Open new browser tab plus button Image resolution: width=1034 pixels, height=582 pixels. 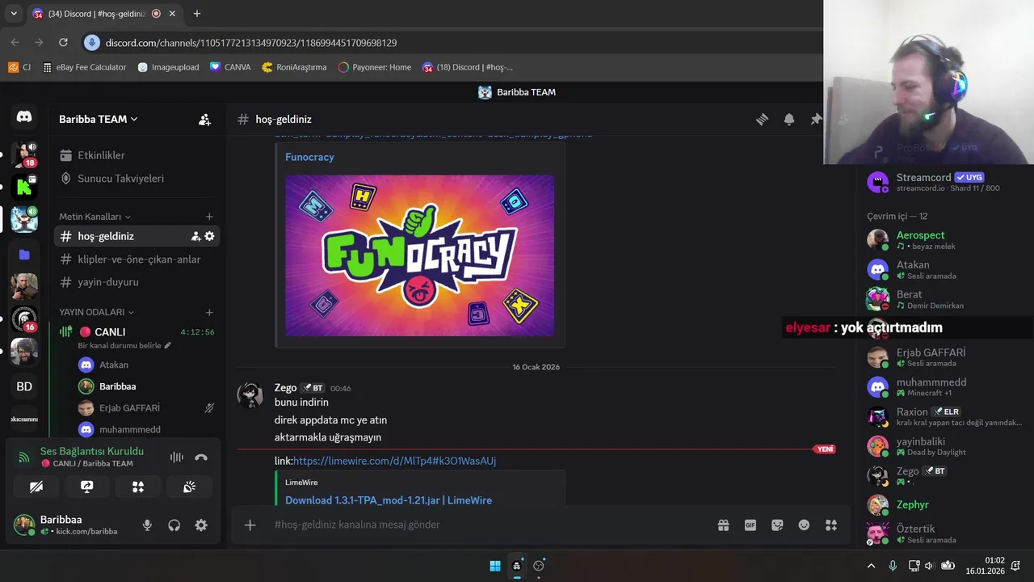[196, 14]
